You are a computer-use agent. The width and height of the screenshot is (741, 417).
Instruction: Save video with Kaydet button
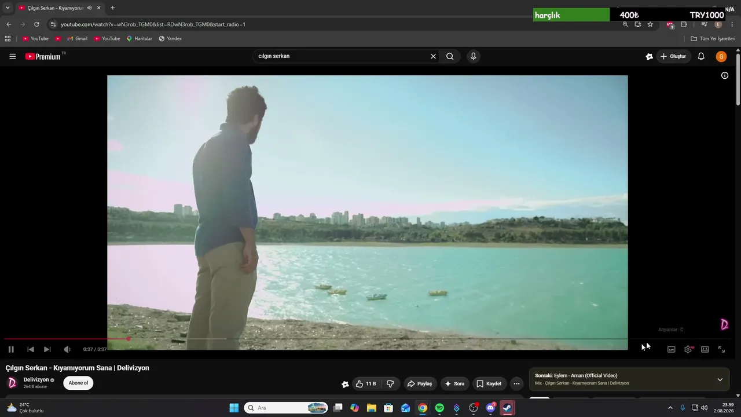pos(489,383)
